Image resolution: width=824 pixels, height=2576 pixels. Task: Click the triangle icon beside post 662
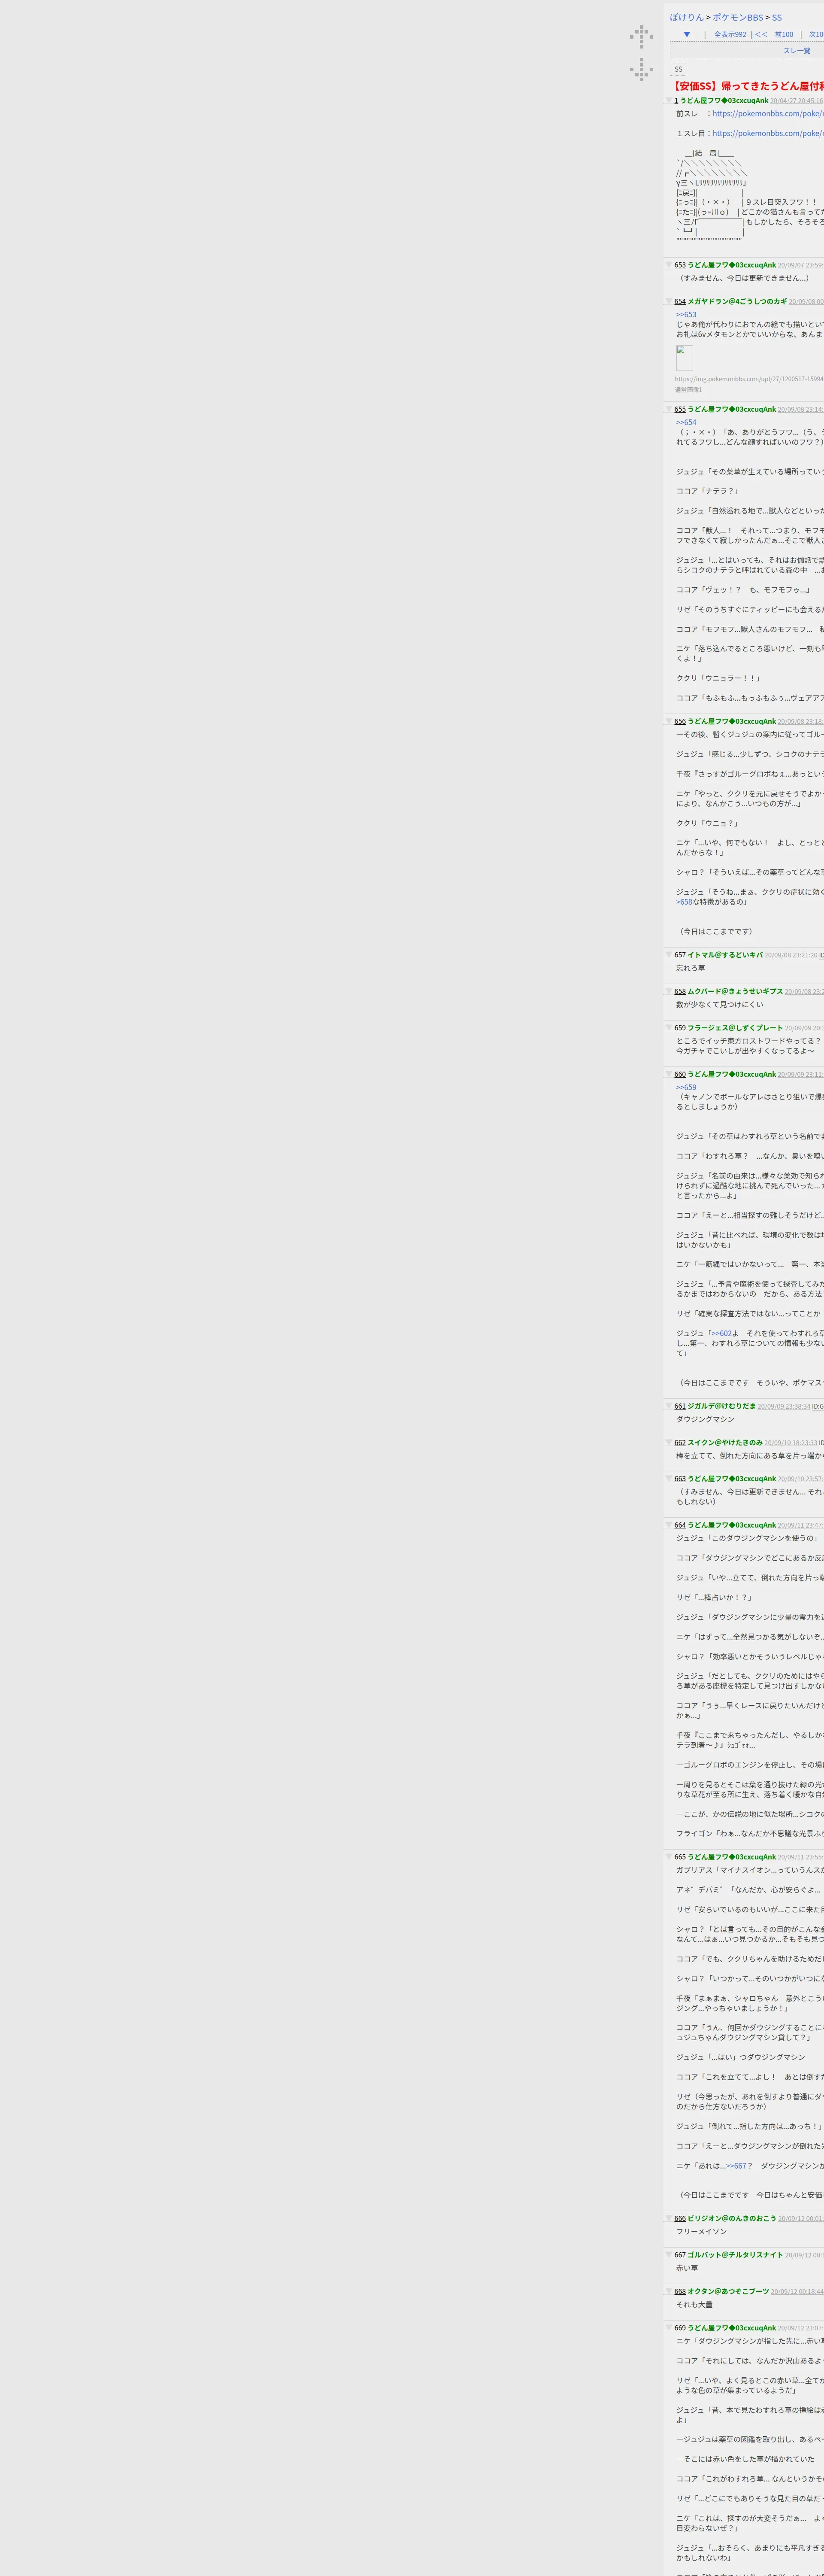(669, 1442)
